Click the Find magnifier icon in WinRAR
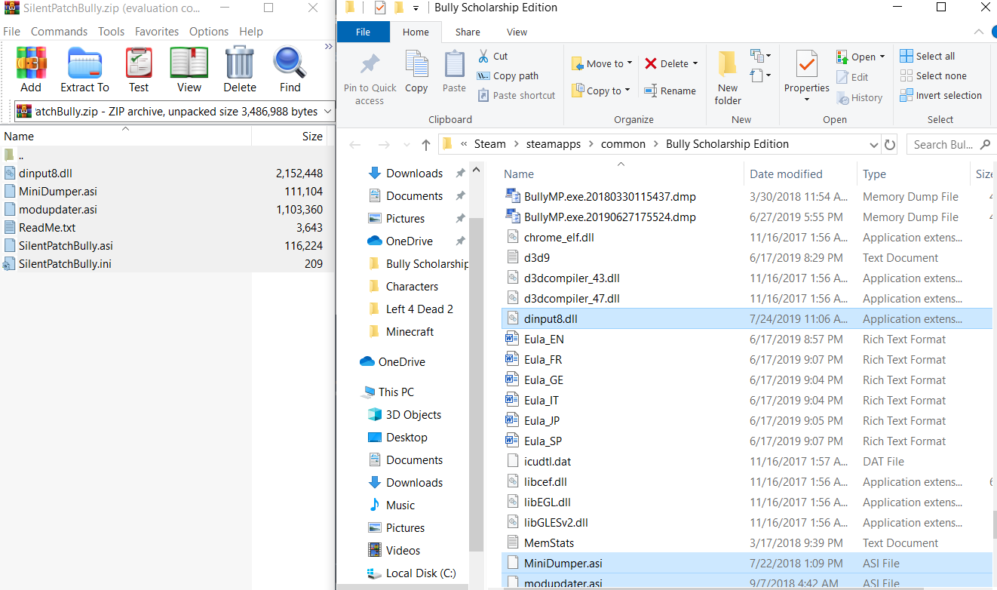The width and height of the screenshot is (997, 590). pyautogui.click(x=290, y=69)
